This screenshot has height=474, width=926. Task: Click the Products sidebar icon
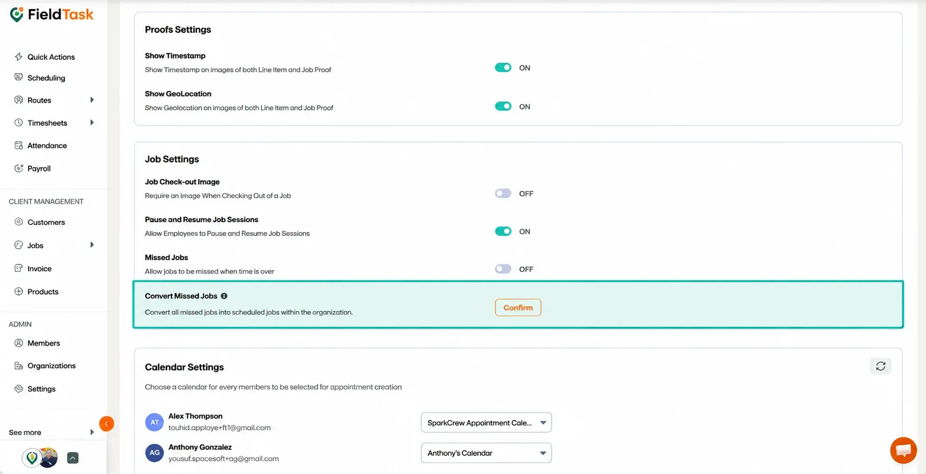click(18, 291)
